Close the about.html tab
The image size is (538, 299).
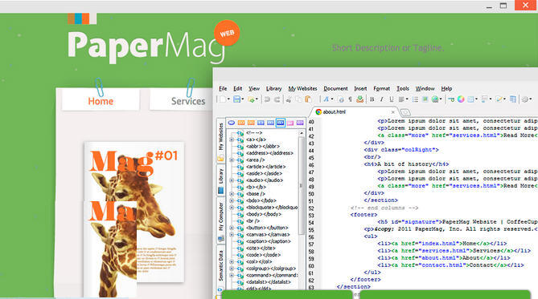[x=393, y=112]
